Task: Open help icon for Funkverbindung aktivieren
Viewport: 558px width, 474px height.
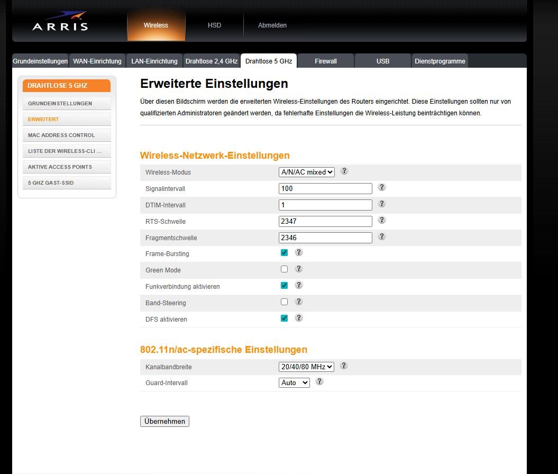Action: point(299,285)
